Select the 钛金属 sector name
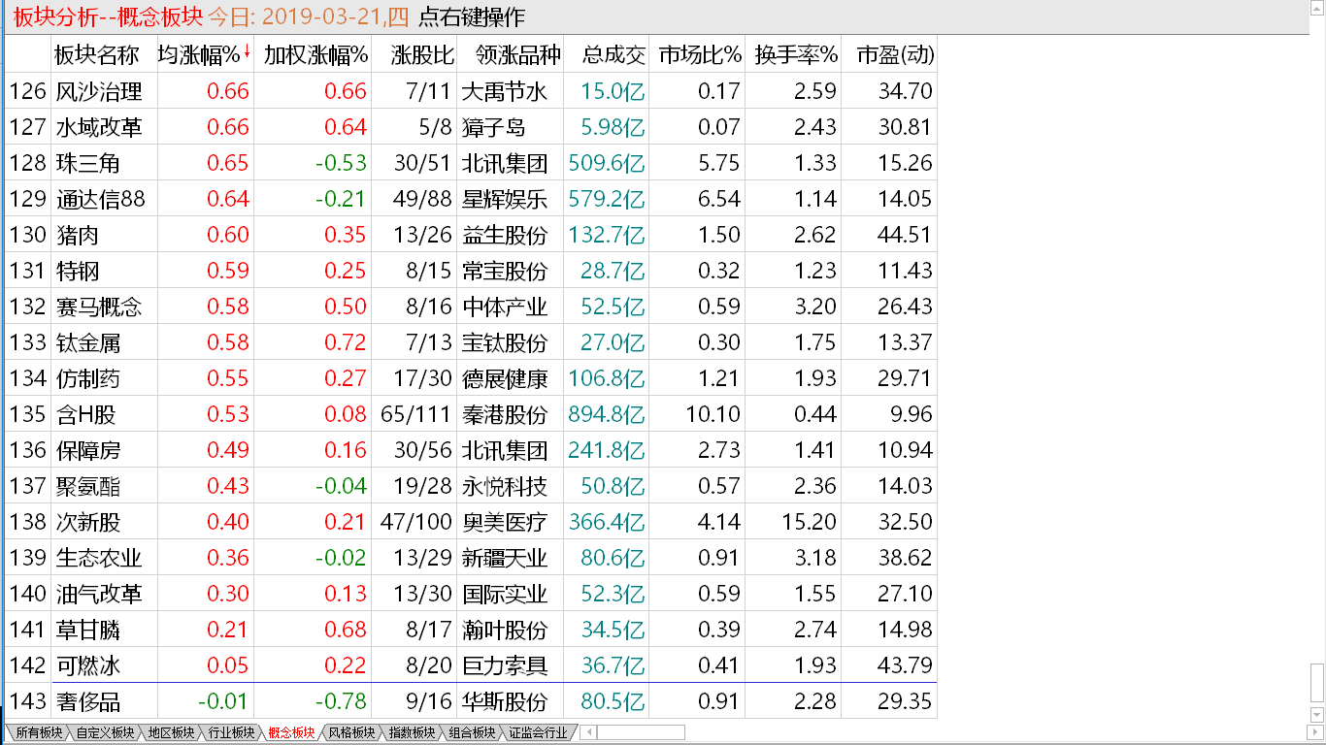Screen dimensions: 1326x745 point(87,342)
